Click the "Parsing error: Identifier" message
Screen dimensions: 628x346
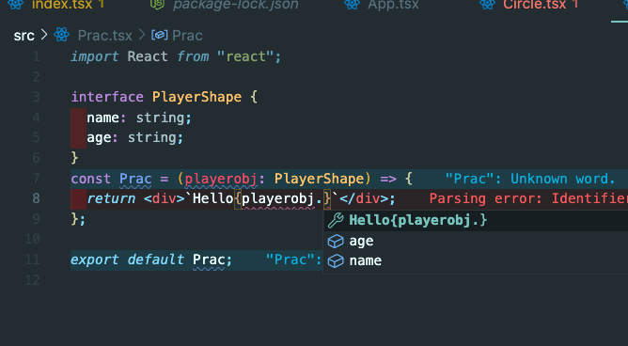pyautogui.click(x=528, y=198)
